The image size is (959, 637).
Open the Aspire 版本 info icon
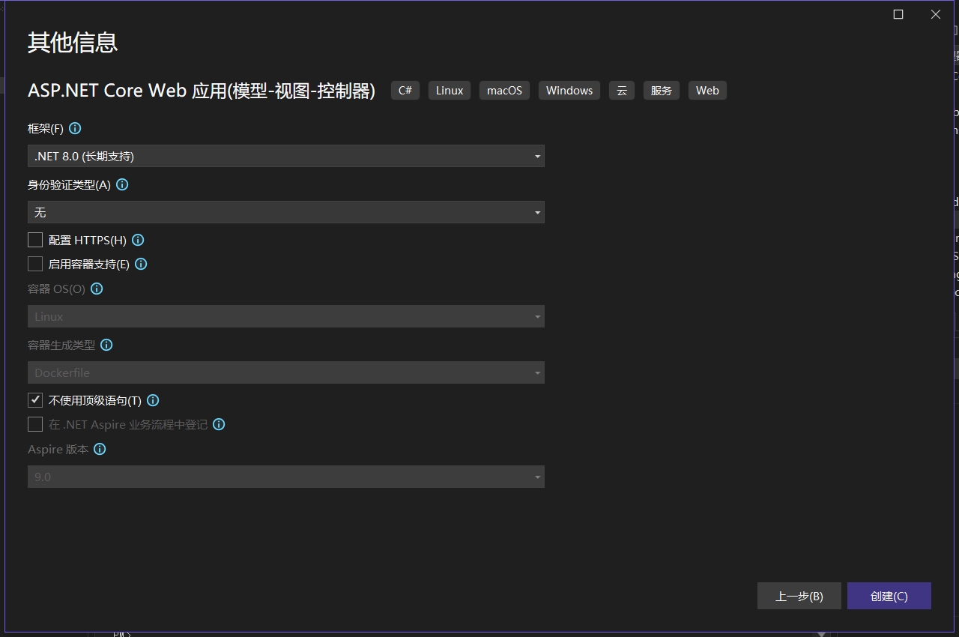point(100,449)
